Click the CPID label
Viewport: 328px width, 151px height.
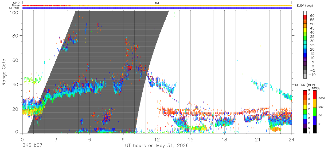16,3
